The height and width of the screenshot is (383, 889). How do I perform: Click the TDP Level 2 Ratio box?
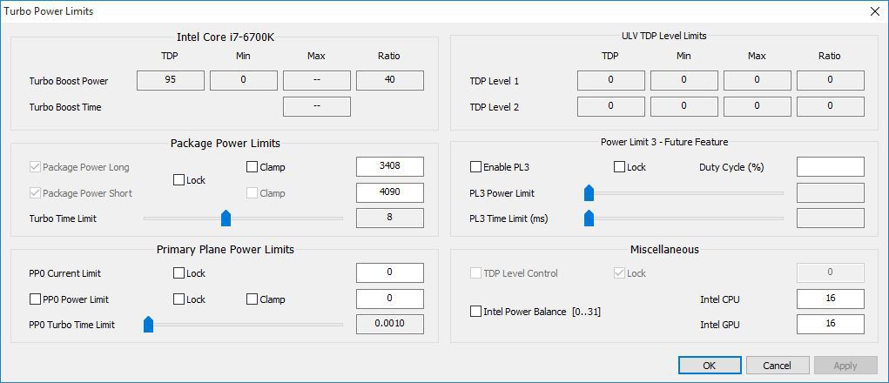pos(831,106)
